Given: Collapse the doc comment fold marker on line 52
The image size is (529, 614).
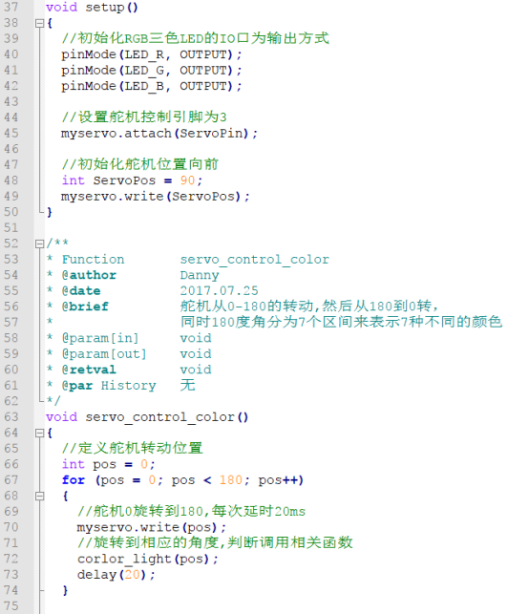Looking at the screenshot, I should [x=39, y=243].
